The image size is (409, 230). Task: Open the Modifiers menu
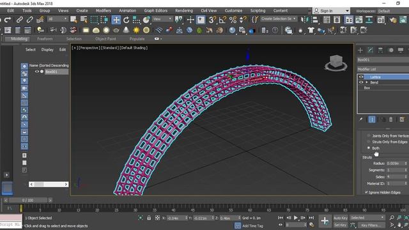coord(104,11)
